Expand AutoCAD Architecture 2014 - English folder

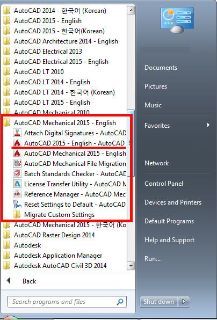[x=66, y=41]
